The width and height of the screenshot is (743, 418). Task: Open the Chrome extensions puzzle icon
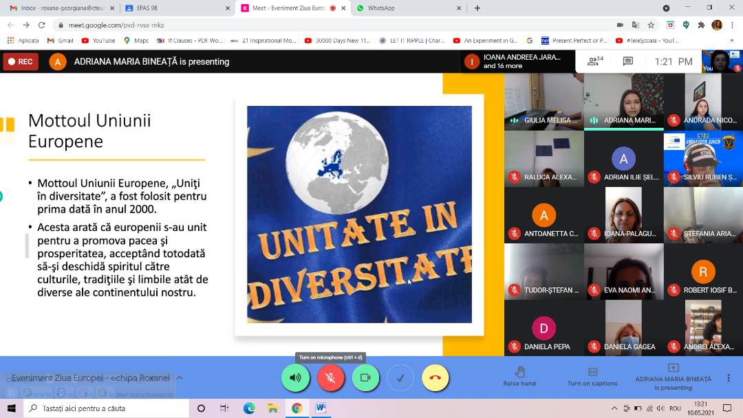[701, 25]
